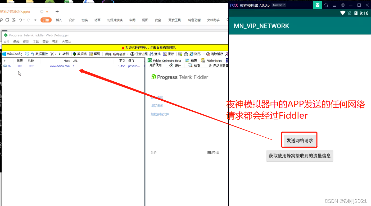
Task: Open WinConfig in Fiddler toolbar
Action: pos(12,54)
